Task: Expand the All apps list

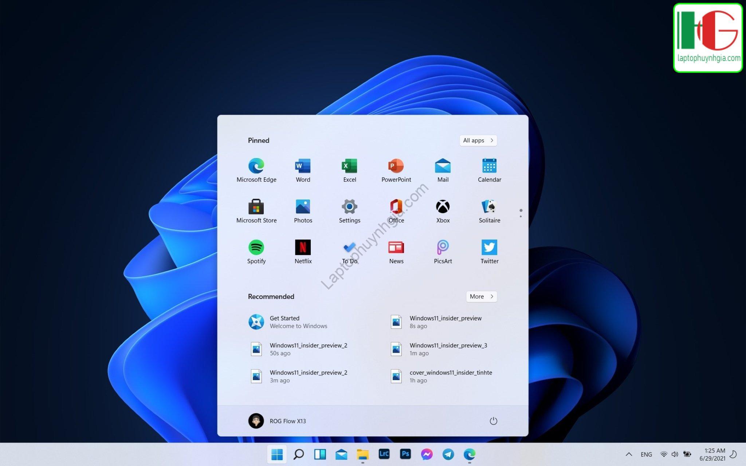Action: tap(478, 140)
